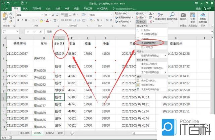
Task: Toggle middle vertical alignment
Action: (66, 15)
